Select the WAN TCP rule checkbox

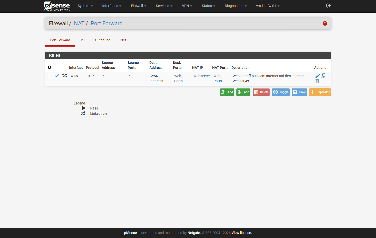[50, 76]
